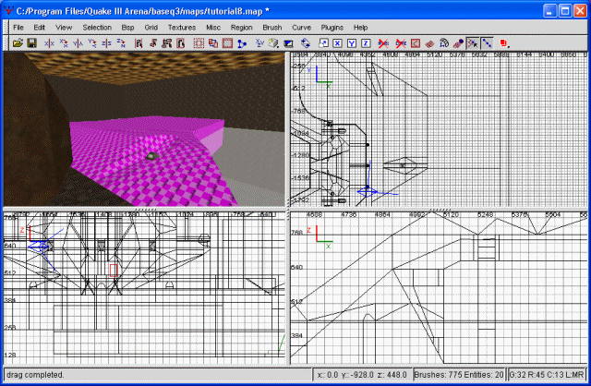Toggle show patch bounding box
The height and width of the screenshot is (386, 591).
pos(415,43)
